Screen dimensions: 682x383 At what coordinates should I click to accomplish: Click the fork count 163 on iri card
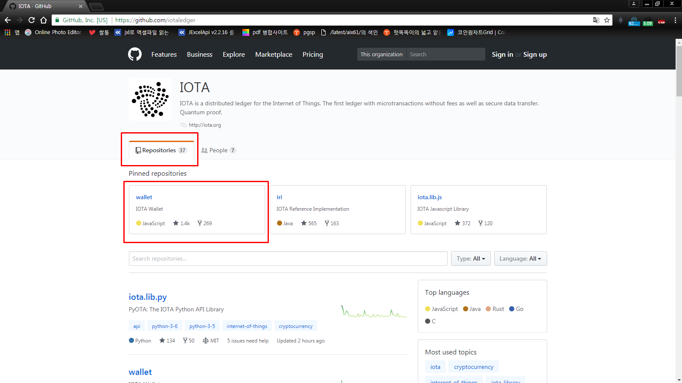coord(332,223)
